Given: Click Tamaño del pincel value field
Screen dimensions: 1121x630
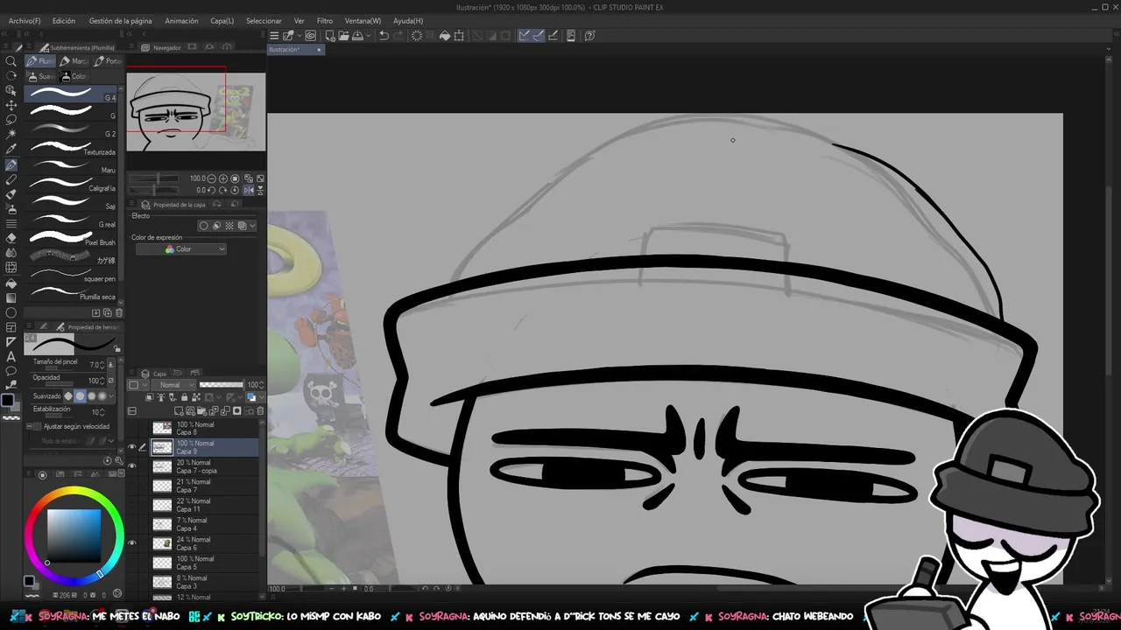Looking at the screenshot, I should [94, 365].
